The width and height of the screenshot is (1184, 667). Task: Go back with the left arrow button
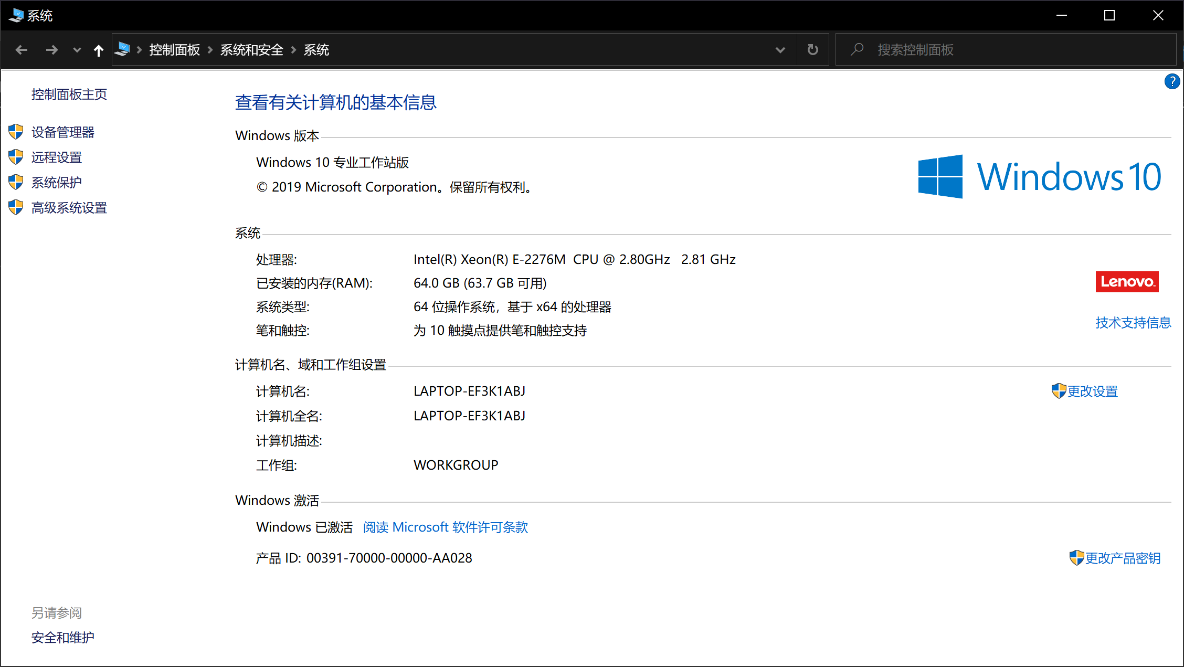[22, 50]
